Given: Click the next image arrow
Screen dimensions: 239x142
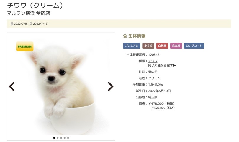Looking at the screenshot, I should pyautogui.click(x=111, y=86).
